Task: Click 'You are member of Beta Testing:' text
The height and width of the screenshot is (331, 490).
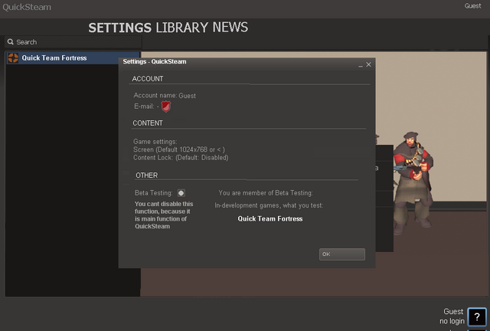Action: coord(266,193)
